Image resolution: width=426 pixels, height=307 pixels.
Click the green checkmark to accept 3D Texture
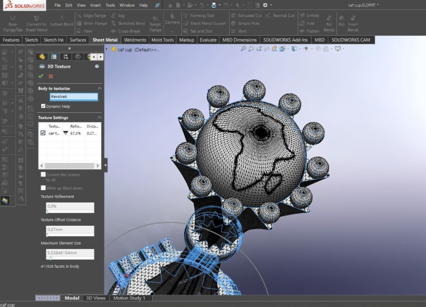[41, 76]
